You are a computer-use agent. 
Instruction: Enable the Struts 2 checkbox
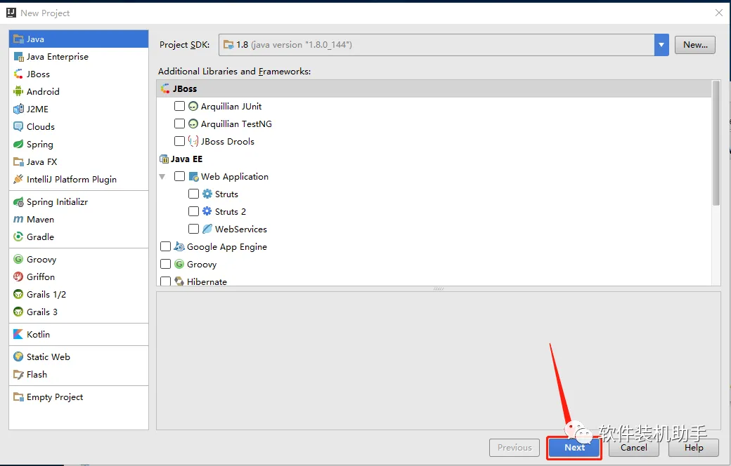point(193,211)
